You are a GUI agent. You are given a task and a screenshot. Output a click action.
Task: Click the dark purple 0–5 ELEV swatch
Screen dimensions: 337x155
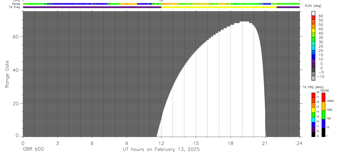(x=313, y=65)
